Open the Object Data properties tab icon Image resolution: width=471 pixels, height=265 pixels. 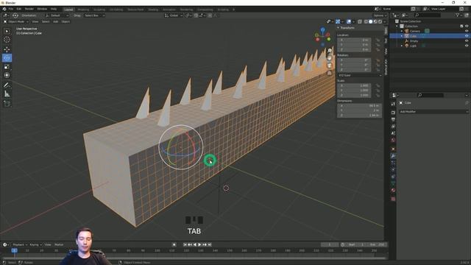point(393,183)
